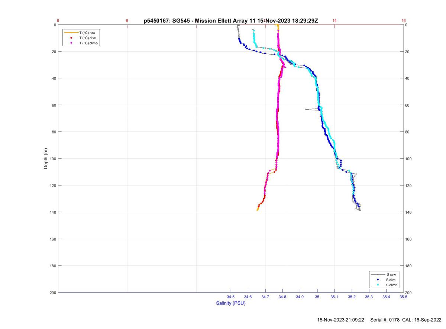Click the footer timestamp '15-Nov-2023 21:09:22'

pos(340,320)
